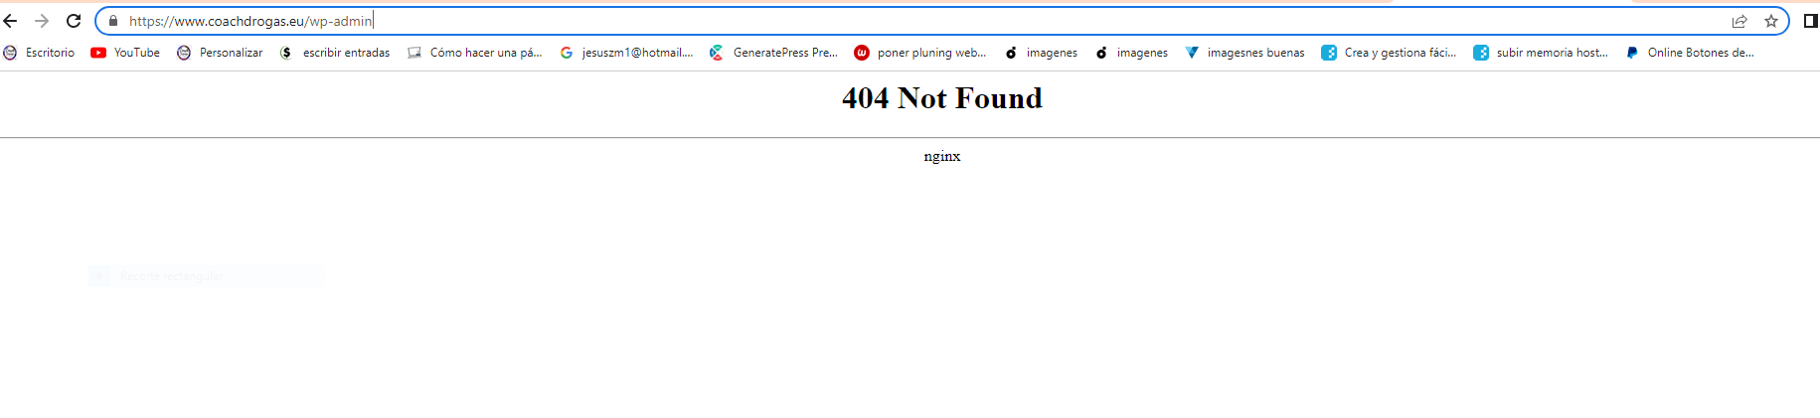Open the Personalizar bookmark
Screen dimensions: 1820x418
pos(220,53)
